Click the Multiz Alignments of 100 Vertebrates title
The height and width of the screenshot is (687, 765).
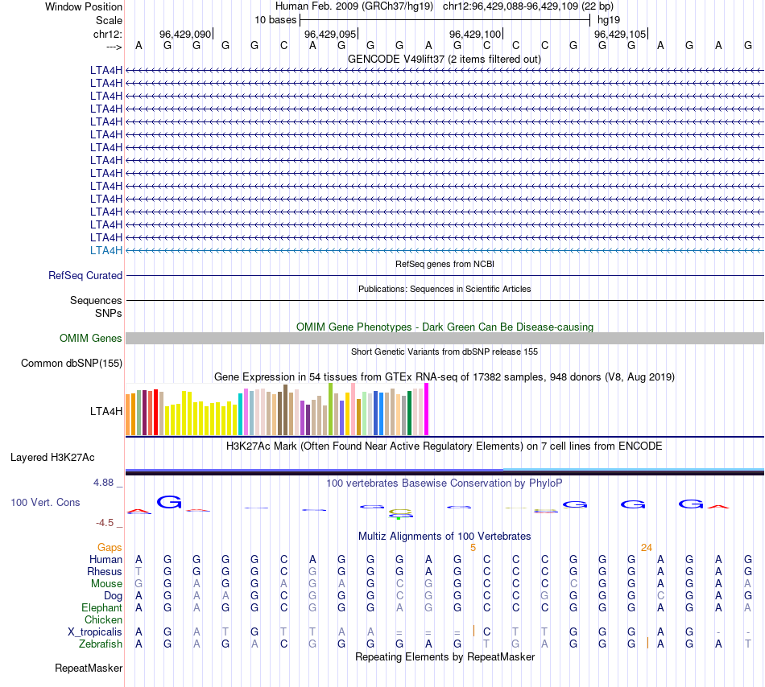(444, 536)
